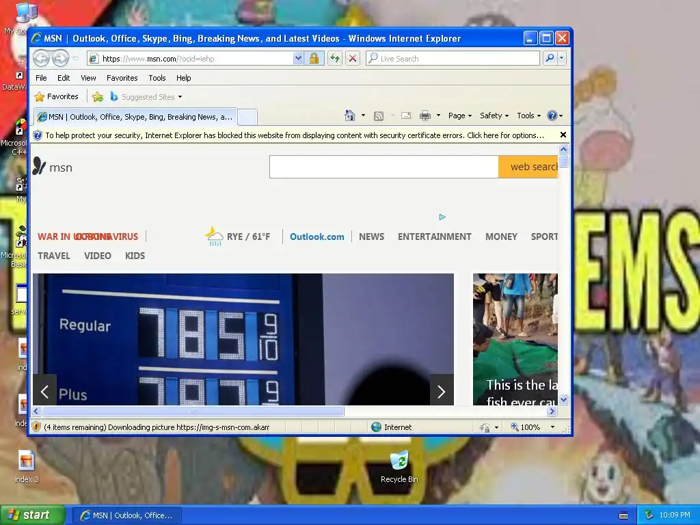Click the RYE / 61°F weather link
Screen dimensions: 700x525
point(237,236)
